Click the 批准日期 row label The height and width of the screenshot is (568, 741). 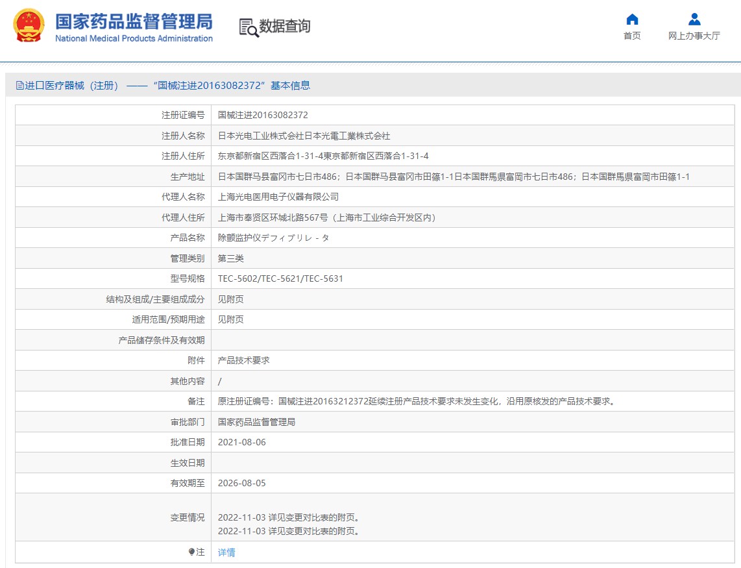coord(188,442)
